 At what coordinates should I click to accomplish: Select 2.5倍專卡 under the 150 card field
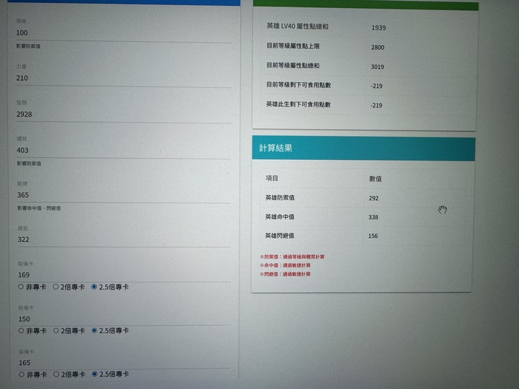coord(94,331)
